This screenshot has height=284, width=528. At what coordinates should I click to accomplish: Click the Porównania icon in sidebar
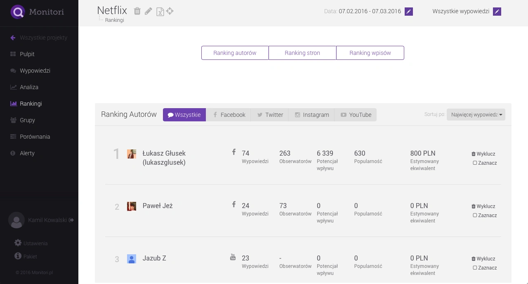click(x=13, y=137)
